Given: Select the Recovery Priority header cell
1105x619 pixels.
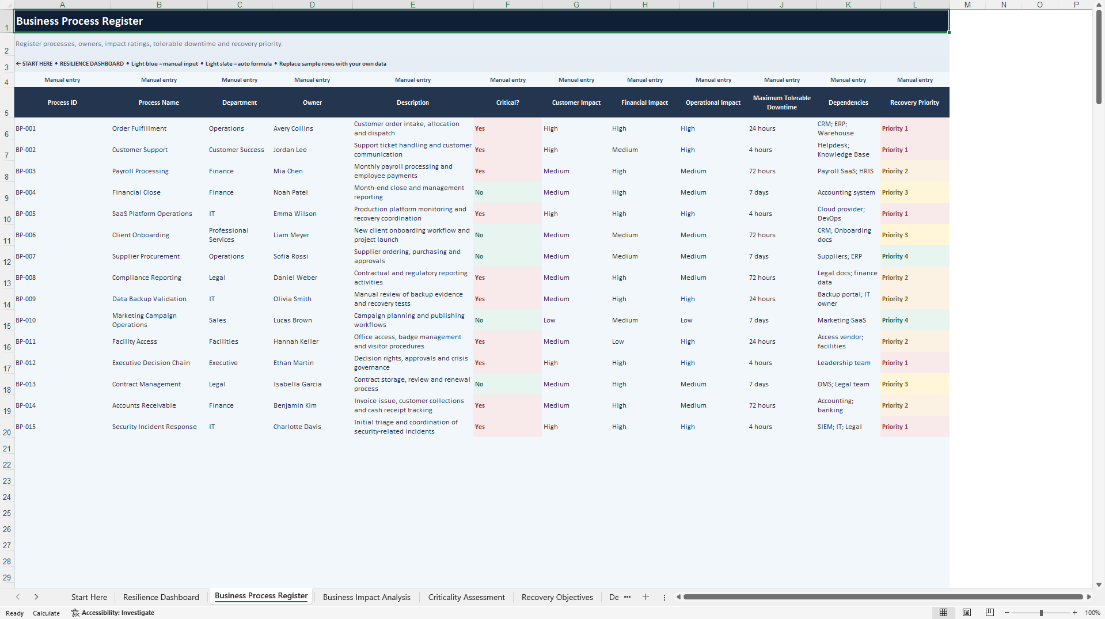Looking at the screenshot, I should coord(914,102).
